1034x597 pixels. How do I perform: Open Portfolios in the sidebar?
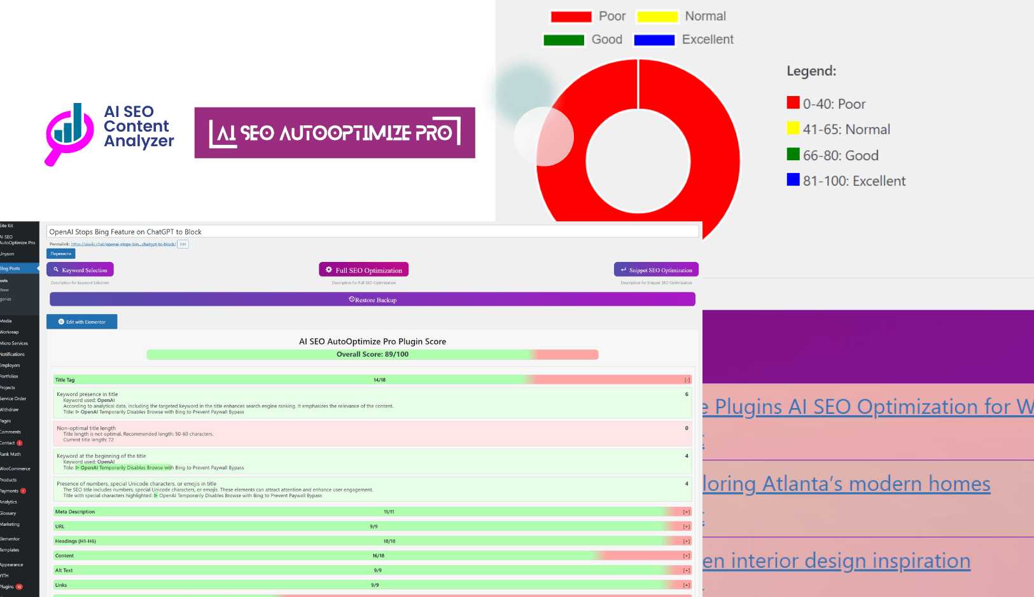(x=10, y=376)
